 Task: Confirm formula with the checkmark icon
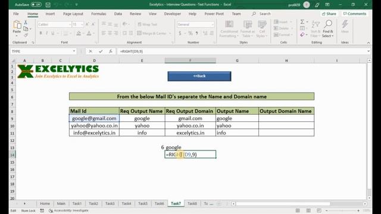101,52
